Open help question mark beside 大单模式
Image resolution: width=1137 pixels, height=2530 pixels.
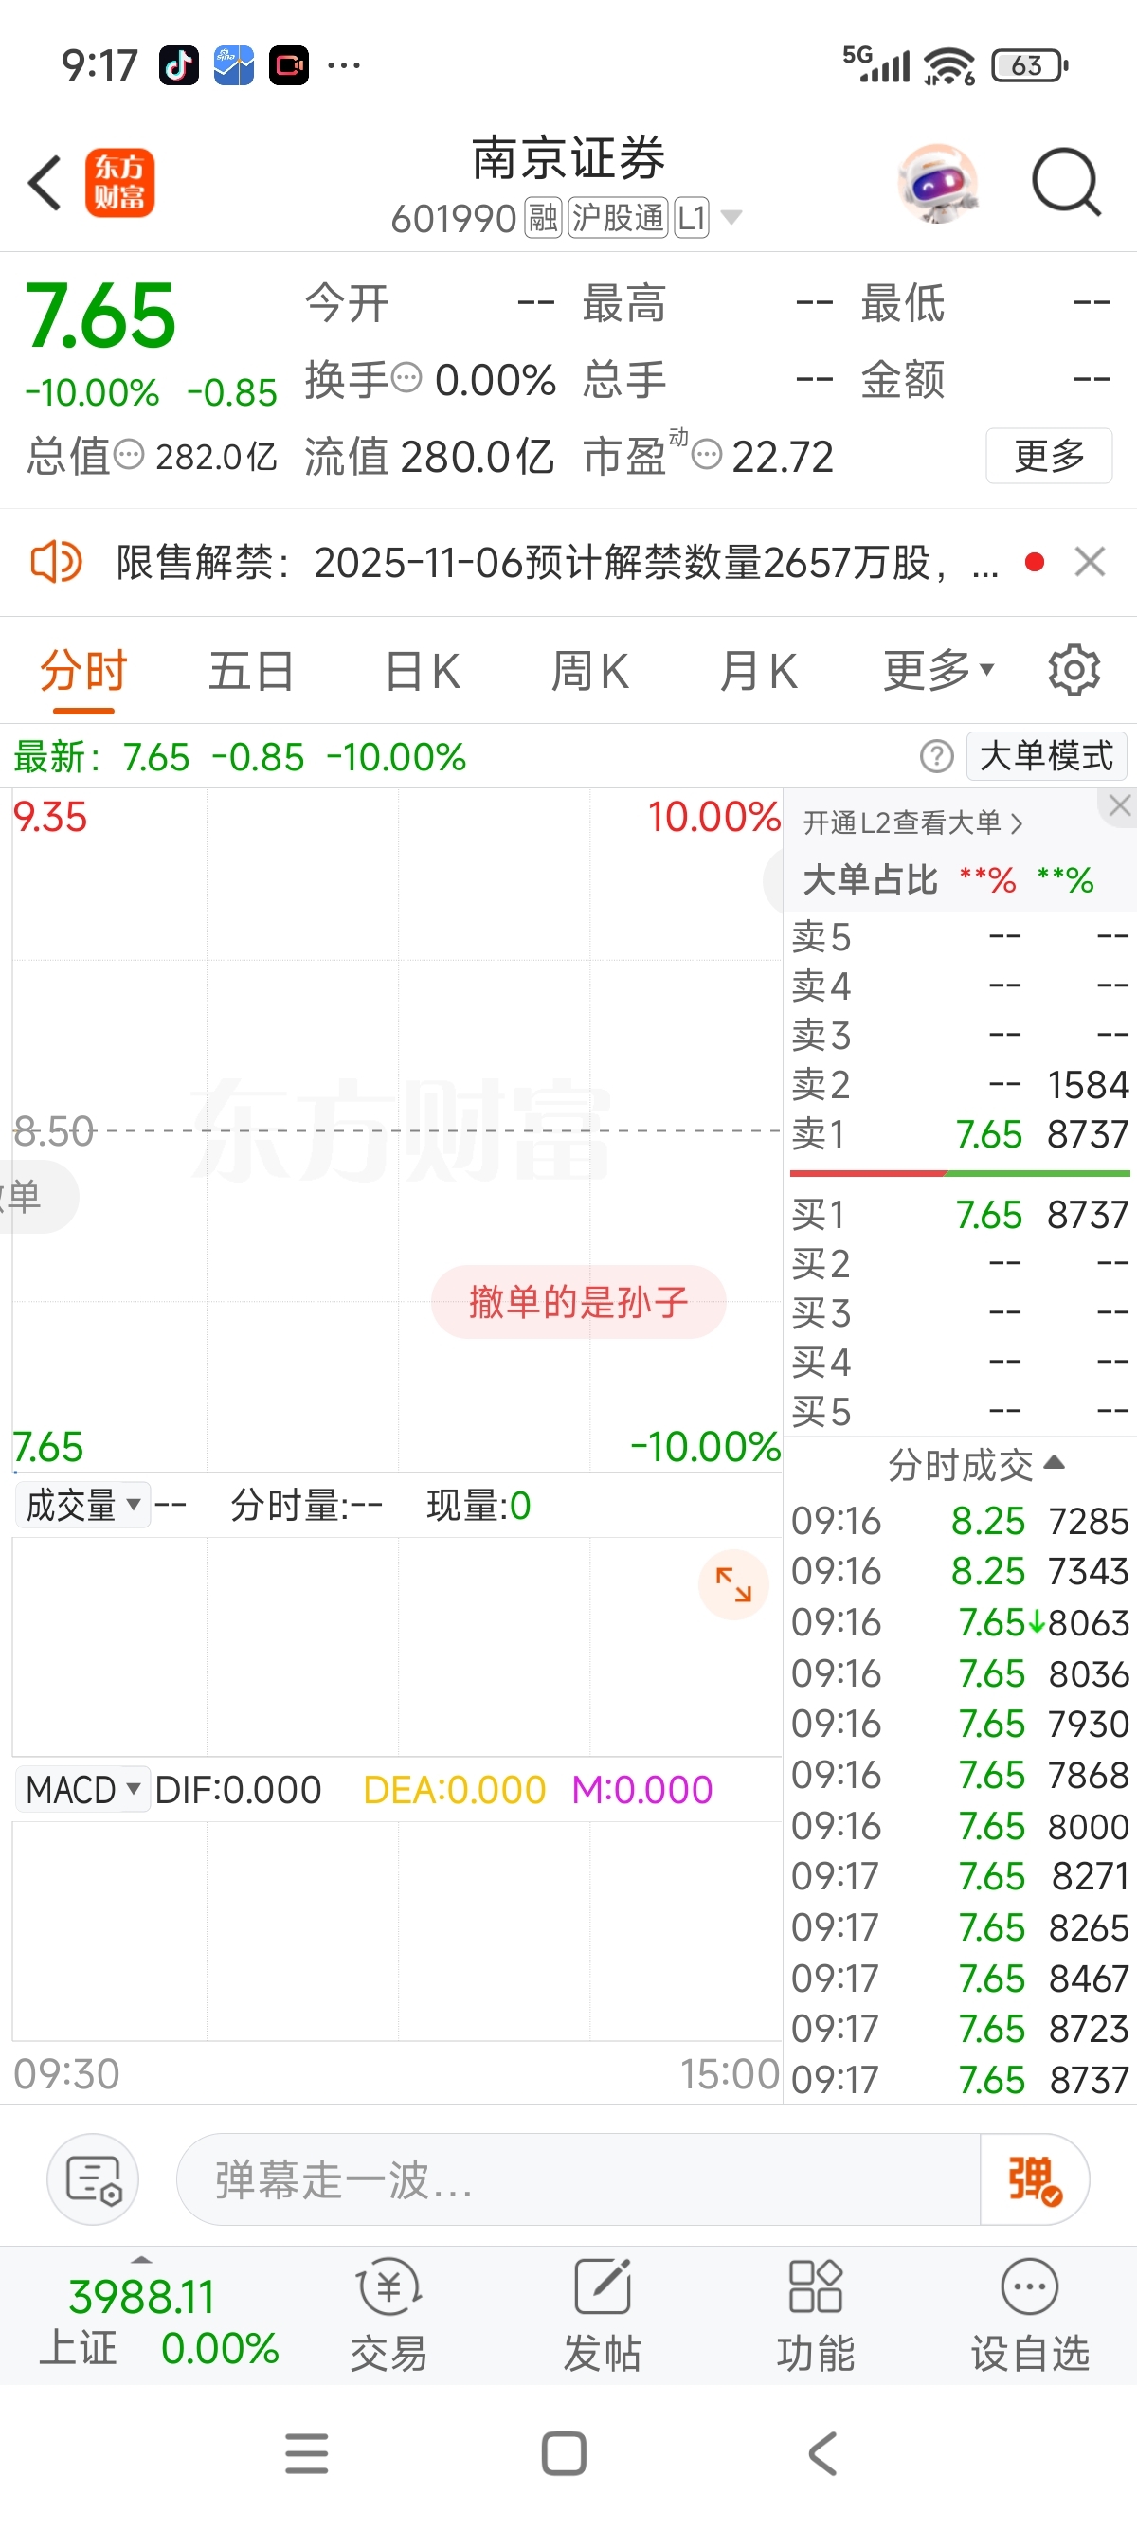[x=937, y=756]
